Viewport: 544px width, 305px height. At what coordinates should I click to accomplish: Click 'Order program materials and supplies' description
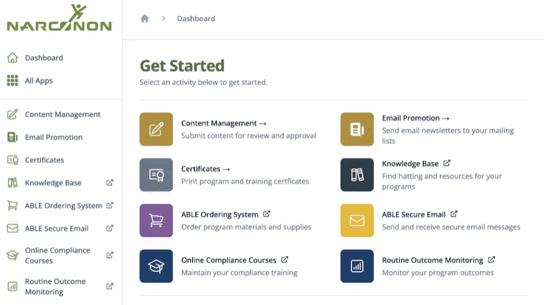(x=246, y=227)
